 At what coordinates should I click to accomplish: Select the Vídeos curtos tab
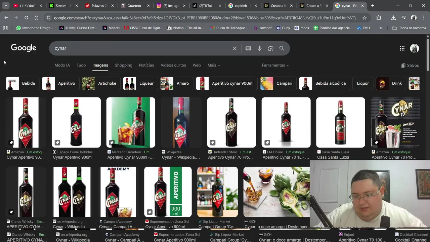173,65
